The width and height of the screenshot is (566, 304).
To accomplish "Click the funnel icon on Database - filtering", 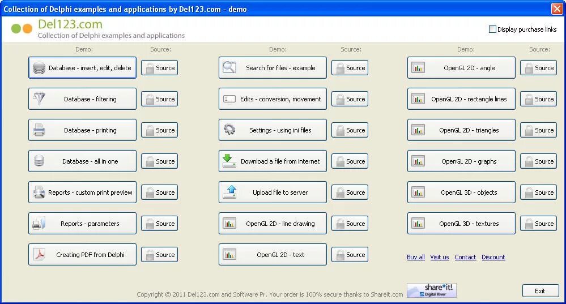I will tap(39, 99).
